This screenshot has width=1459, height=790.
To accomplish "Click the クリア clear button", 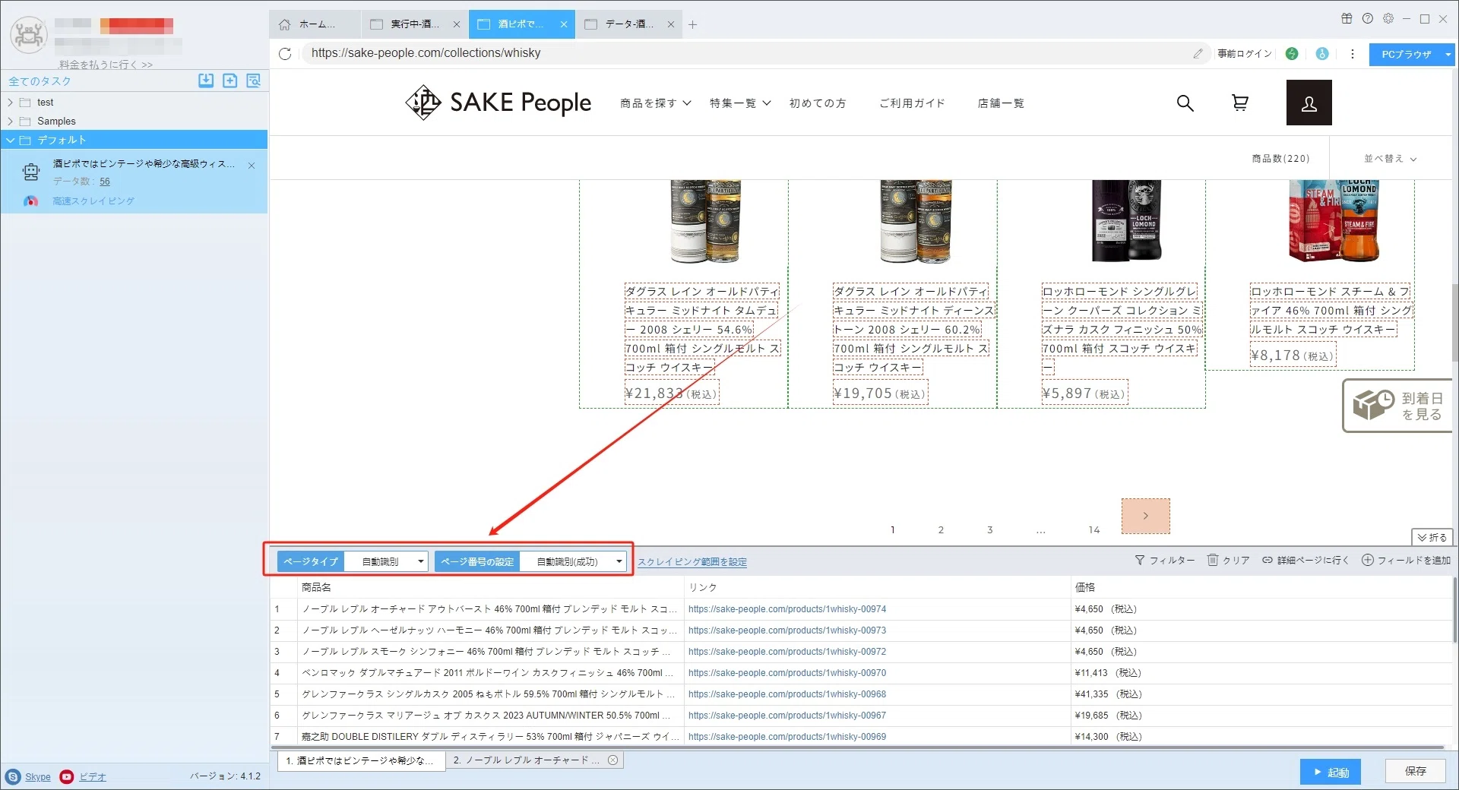I will coord(1229,561).
